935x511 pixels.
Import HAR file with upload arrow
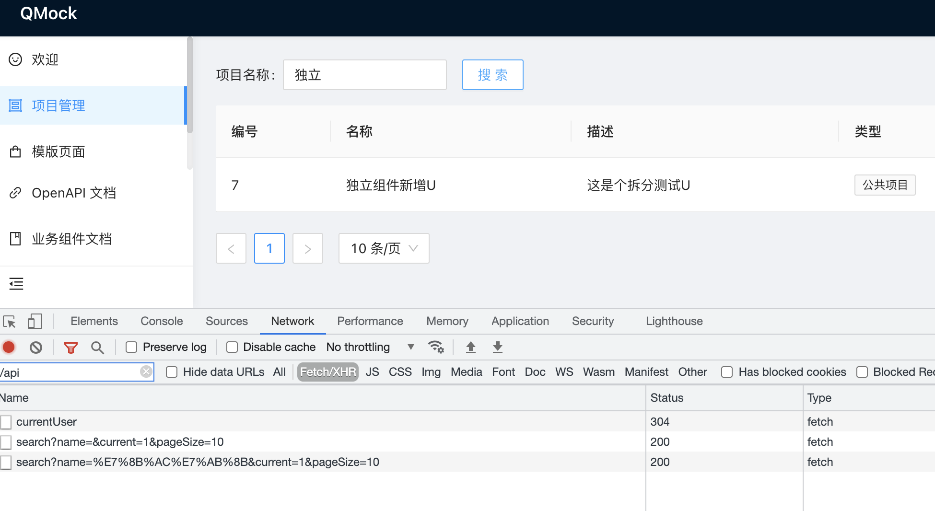click(x=471, y=347)
